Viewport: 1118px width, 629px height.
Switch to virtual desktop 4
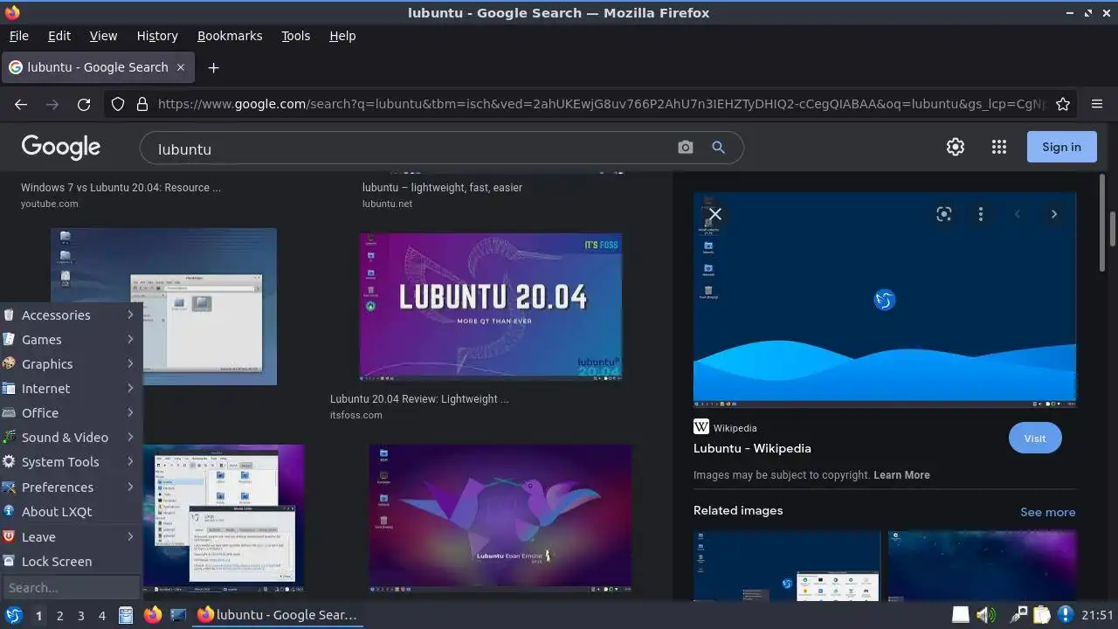(x=101, y=615)
